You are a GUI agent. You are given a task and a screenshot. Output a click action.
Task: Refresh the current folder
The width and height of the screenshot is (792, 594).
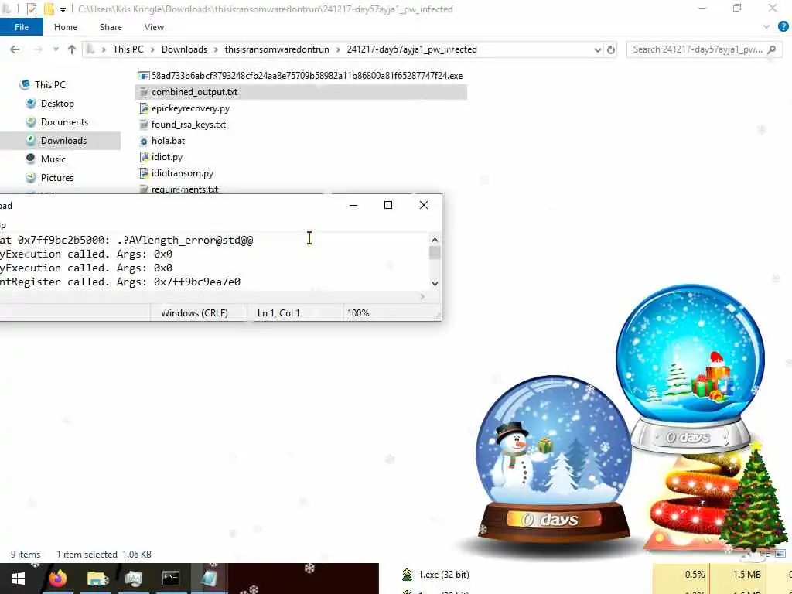tap(611, 49)
